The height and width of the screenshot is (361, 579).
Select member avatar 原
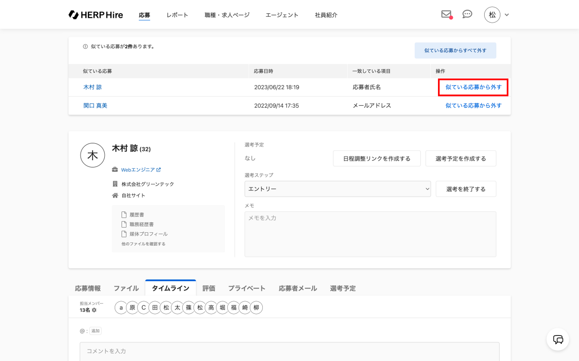pos(132,308)
